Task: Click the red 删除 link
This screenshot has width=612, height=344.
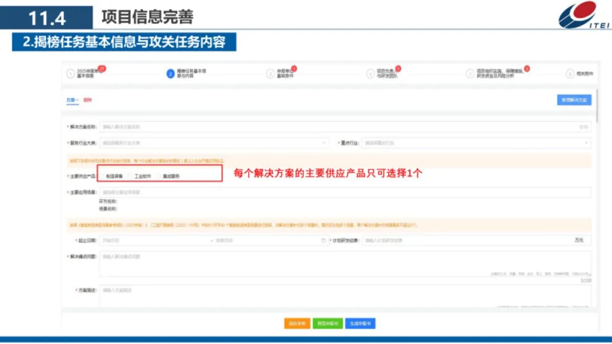Action: pyautogui.click(x=88, y=100)
